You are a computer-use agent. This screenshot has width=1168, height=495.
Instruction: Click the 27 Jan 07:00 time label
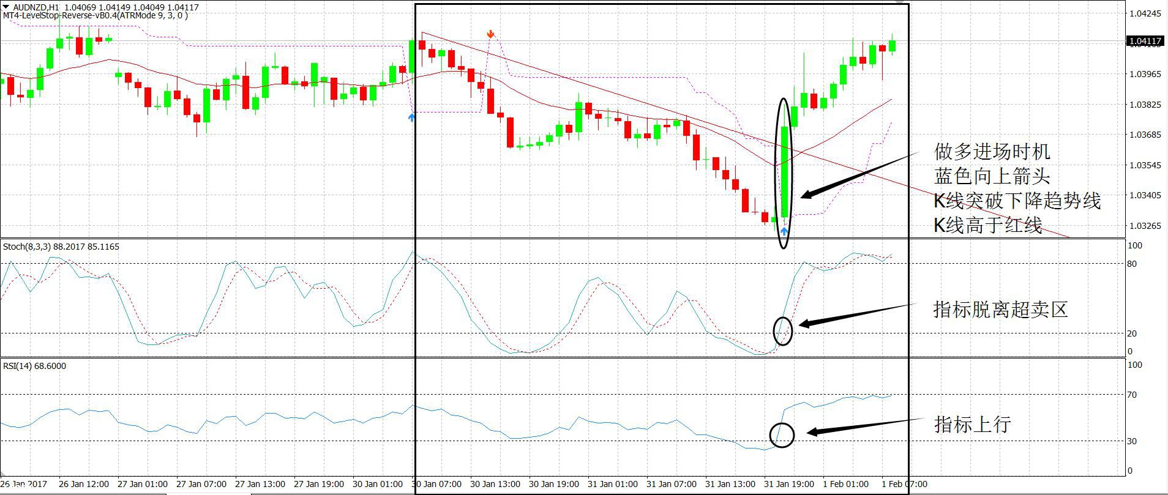coord(201,484)
